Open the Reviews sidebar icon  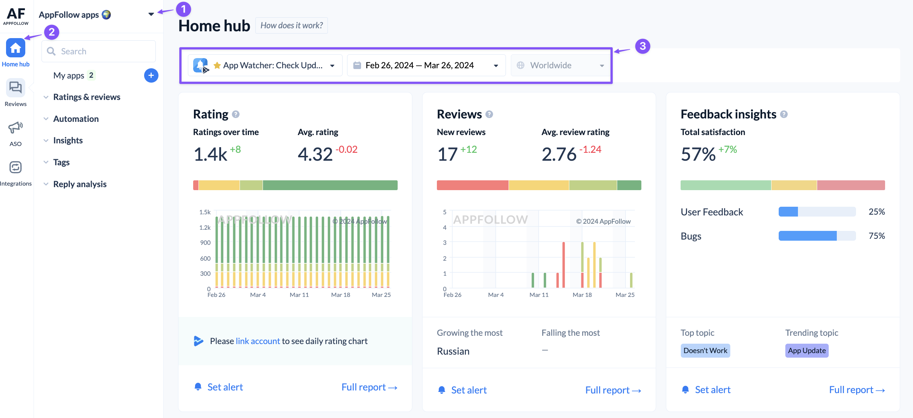(x=15, y=88)
